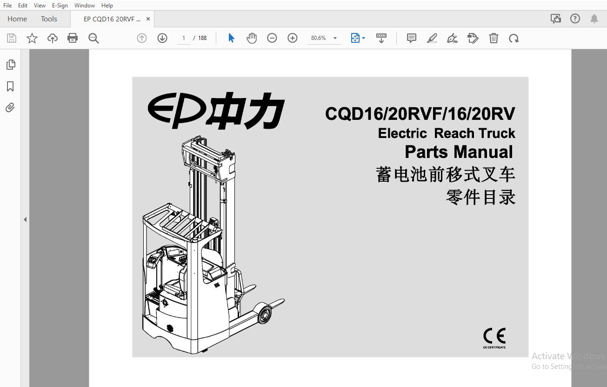
Task: Open the zoom level dropdown arrow
Action: pyautogui.click(x=335, y=38)
